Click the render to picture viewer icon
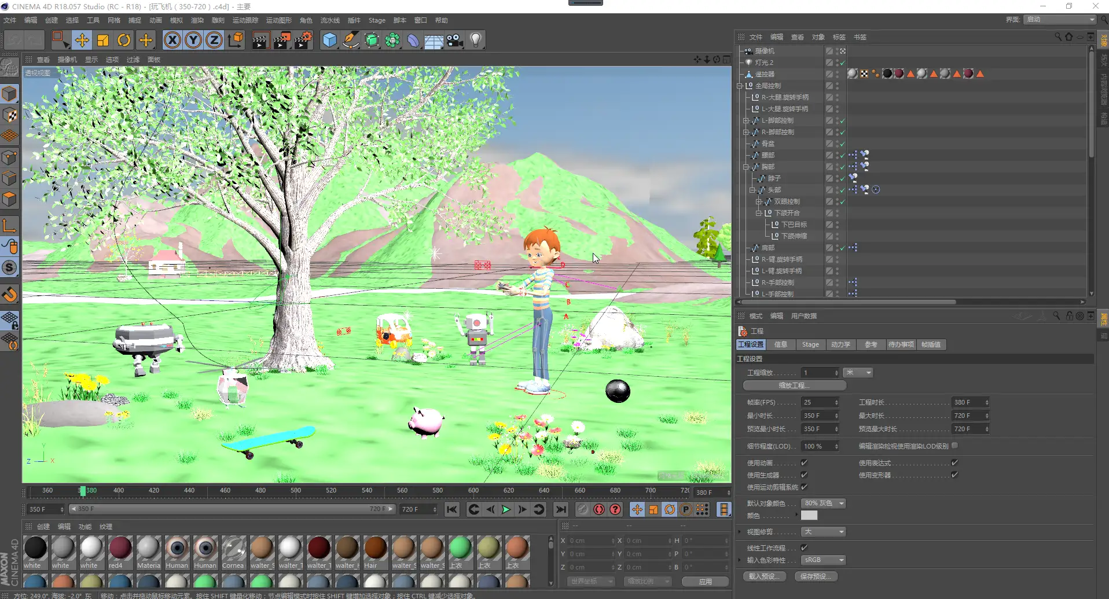Image resolution: width=1109 pixels, height=599 pixels. [x=281, y=40]
